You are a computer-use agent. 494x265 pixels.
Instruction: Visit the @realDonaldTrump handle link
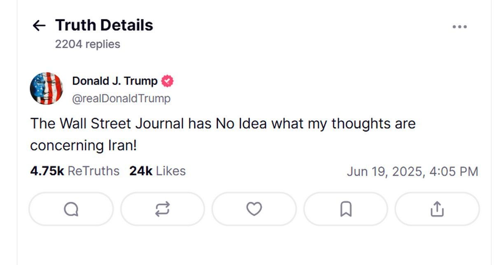pyautogui.click(x=121, y=99)
